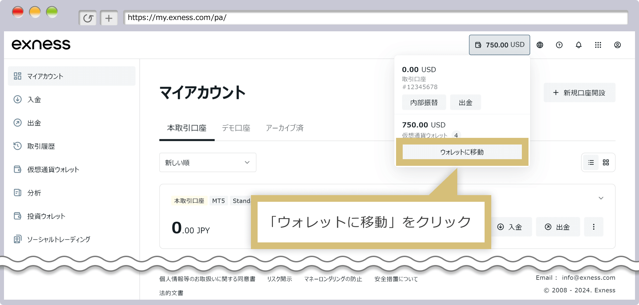Click the 本取引口座 tag on account card
This screenshot has width=639, height=305.
click(x=189, y=201)
